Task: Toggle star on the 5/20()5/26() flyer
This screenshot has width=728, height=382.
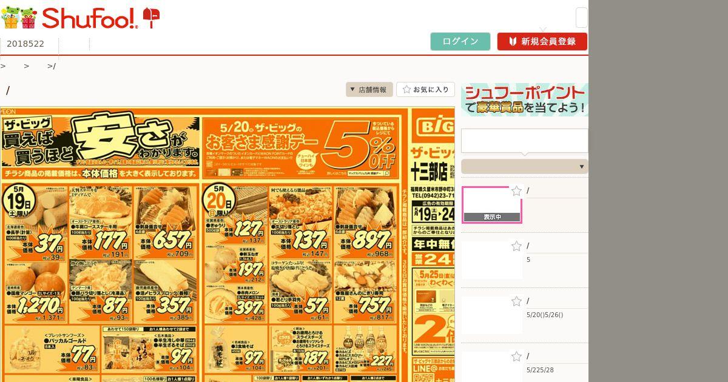Action: tap(516, 301)
